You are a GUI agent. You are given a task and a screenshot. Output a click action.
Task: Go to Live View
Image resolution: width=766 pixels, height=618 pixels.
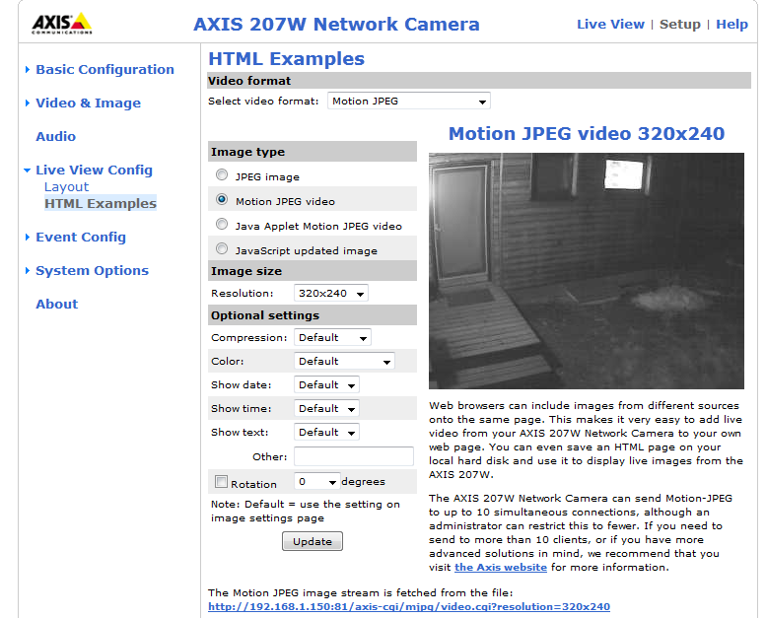coord(610,24)
